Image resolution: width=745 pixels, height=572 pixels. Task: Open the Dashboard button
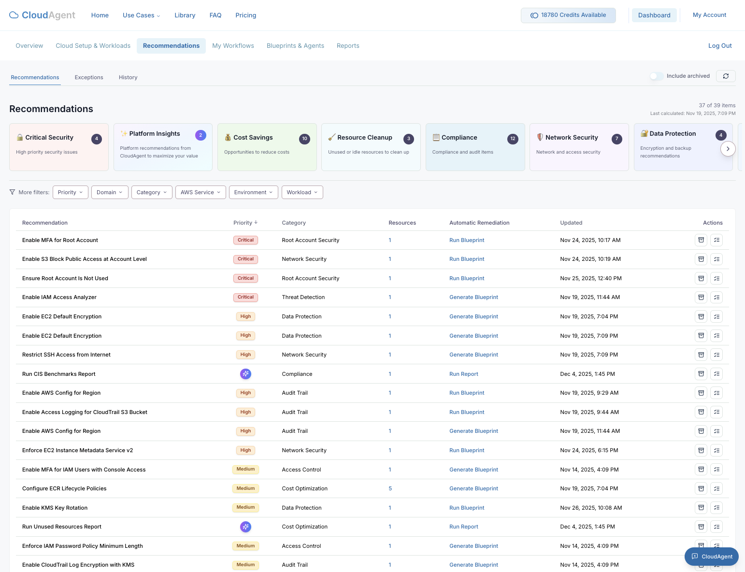click(654, 15)
